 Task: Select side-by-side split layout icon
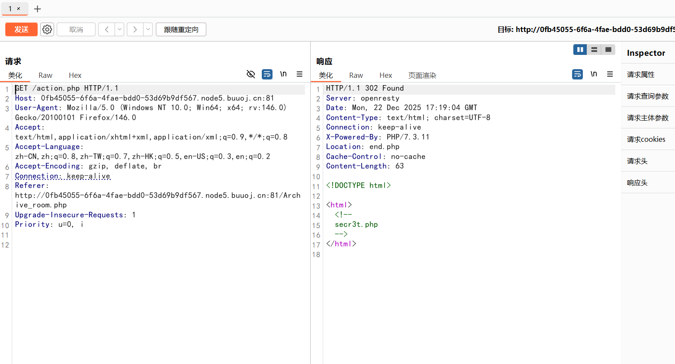click(x=580, y=50)
